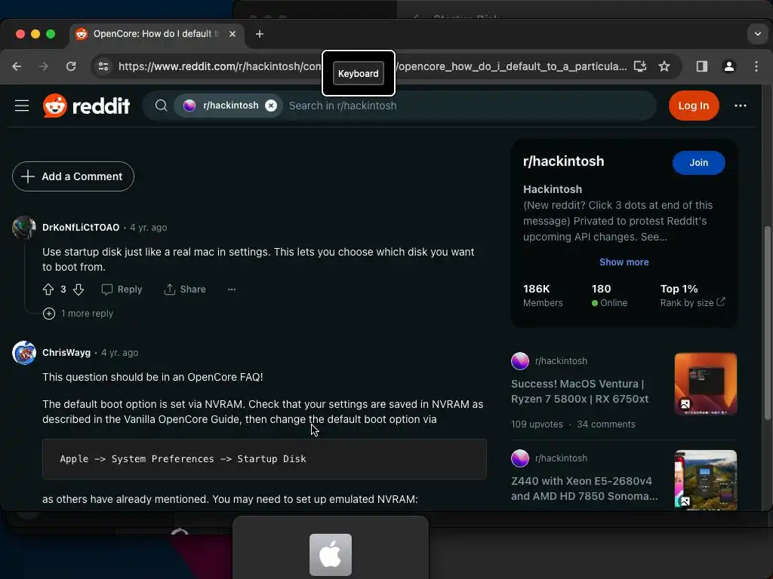Join the r/hackintosh community

click(x=698, y=163)
